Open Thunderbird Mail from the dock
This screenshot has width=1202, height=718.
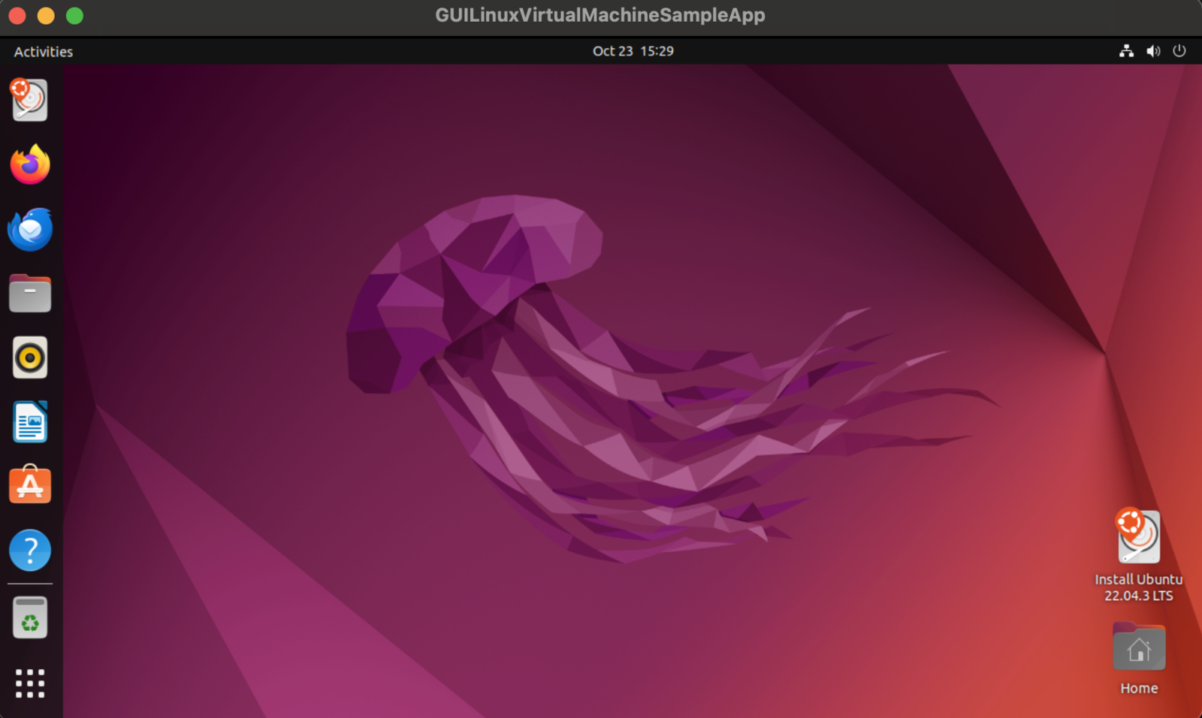[30, 229]
